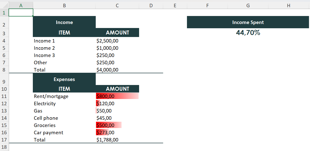The height and width of the screenshot is (151, 310).
Task: Select column E header
Action: (x=175, y=5)
